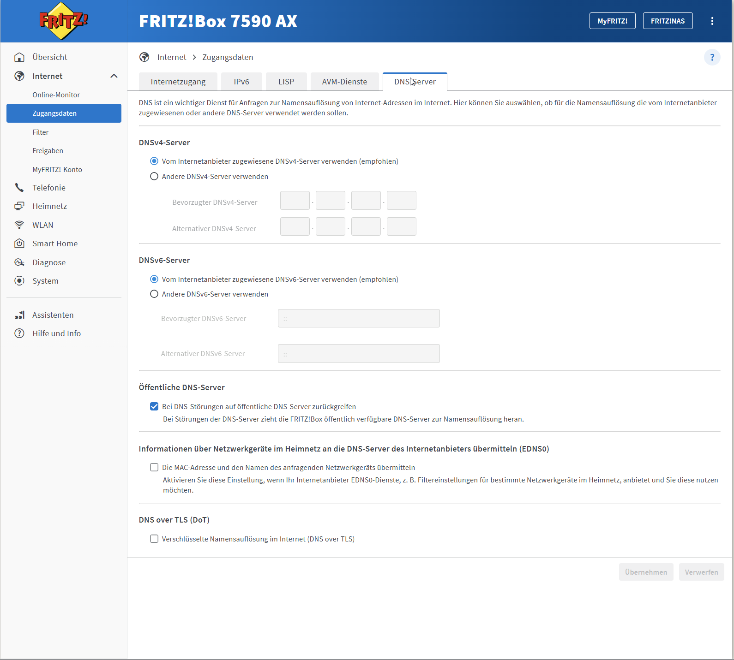Click the Übersicht home icon
This screenshot has width=734, height=660.
pyautogui.click(x=19, y=57)
